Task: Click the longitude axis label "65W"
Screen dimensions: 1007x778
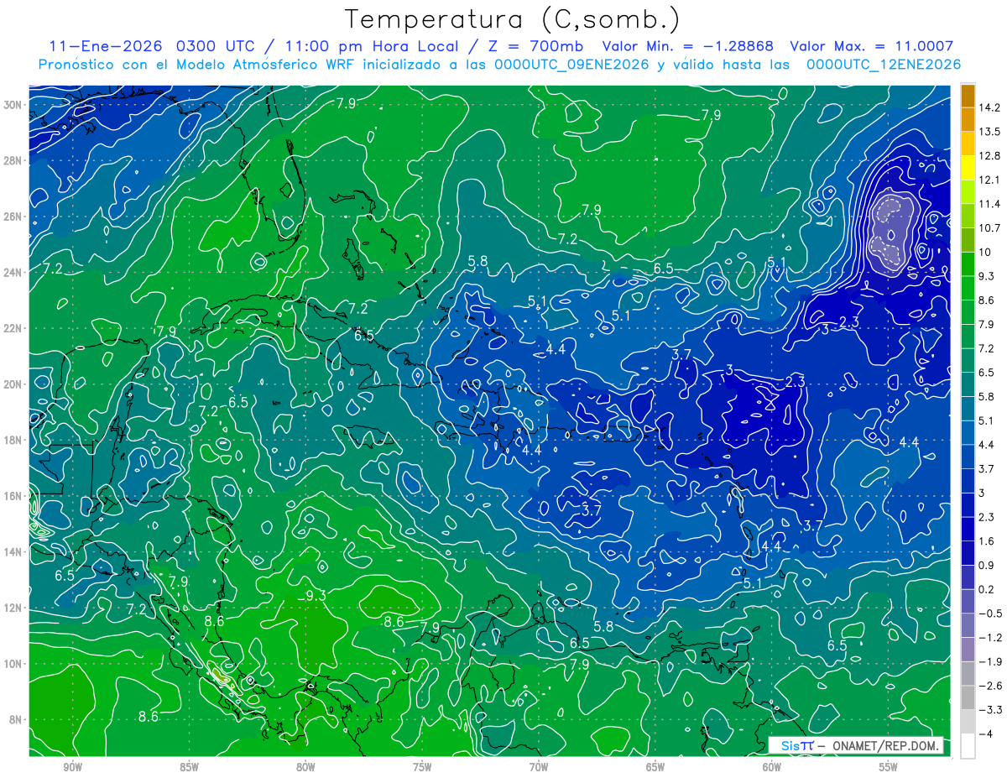Action: pos(655,767)
